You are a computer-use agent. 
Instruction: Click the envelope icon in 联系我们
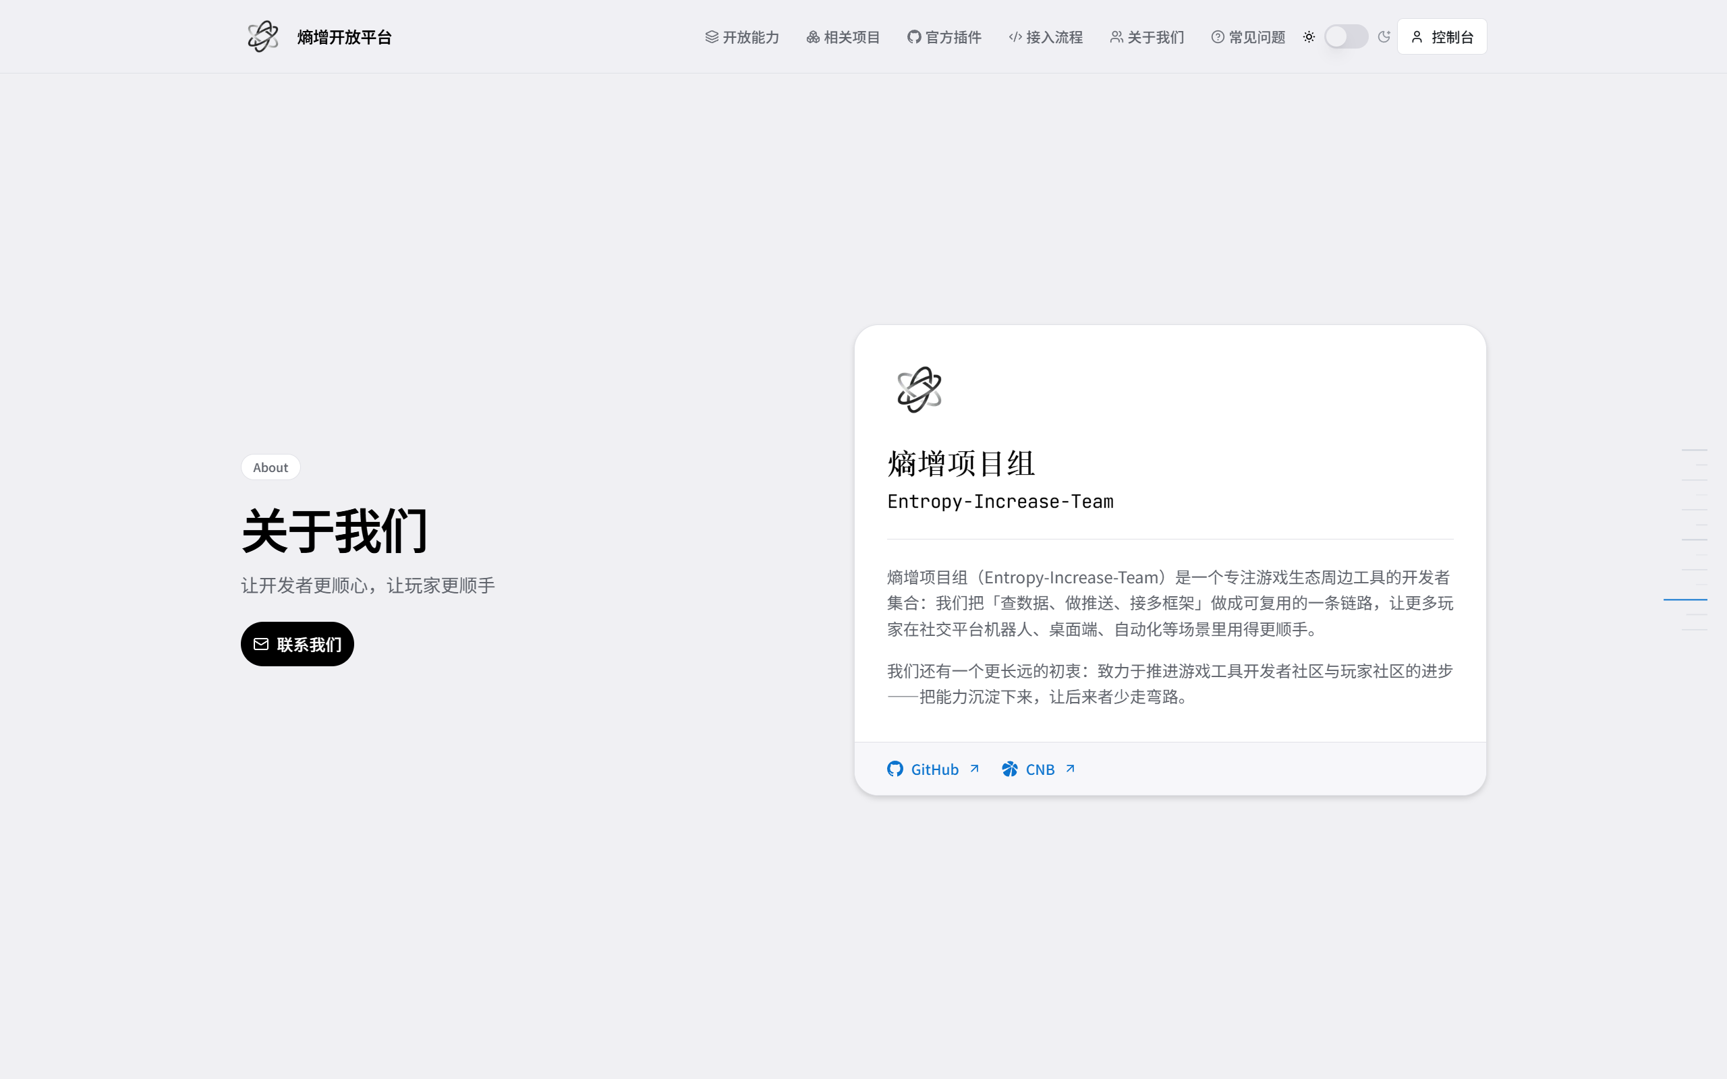click(x=261, y=643)
